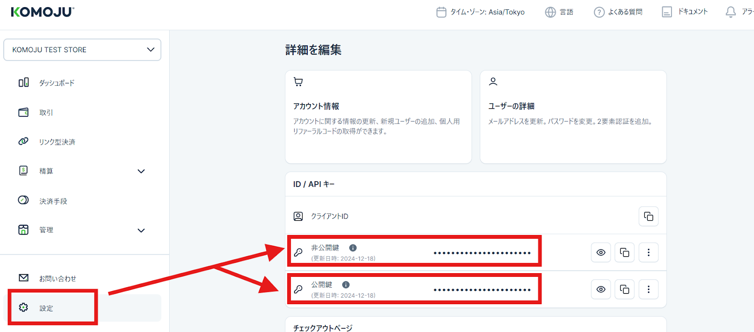Click the shopping cart icon in アカウント情報 card
The width and height of the screenshot is (754, 332).
point(298,82)
